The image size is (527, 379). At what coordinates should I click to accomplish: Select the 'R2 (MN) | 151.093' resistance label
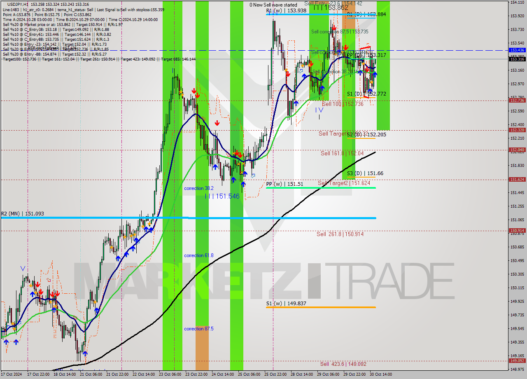coord(22,214)
